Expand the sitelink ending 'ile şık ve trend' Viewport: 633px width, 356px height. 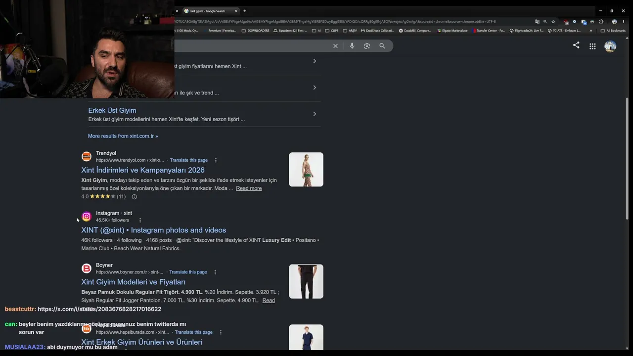coord(315,88)
